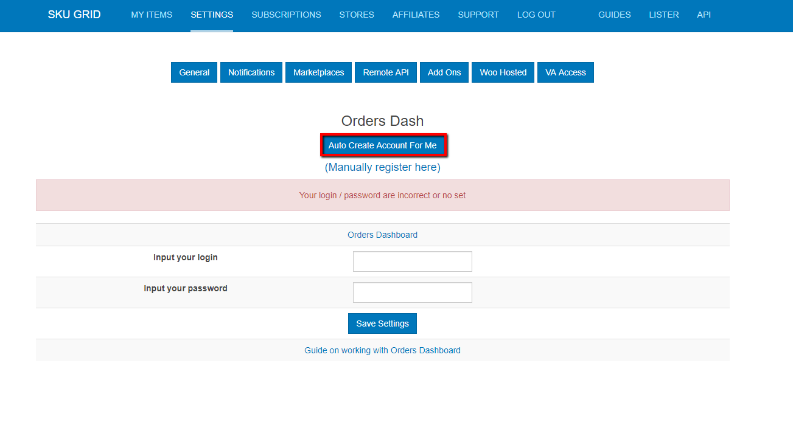Open GUIDES link in header

coord(614,15)
